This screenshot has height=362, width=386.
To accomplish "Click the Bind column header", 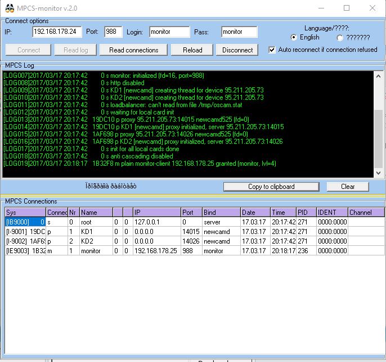I will tap(221, 212).
